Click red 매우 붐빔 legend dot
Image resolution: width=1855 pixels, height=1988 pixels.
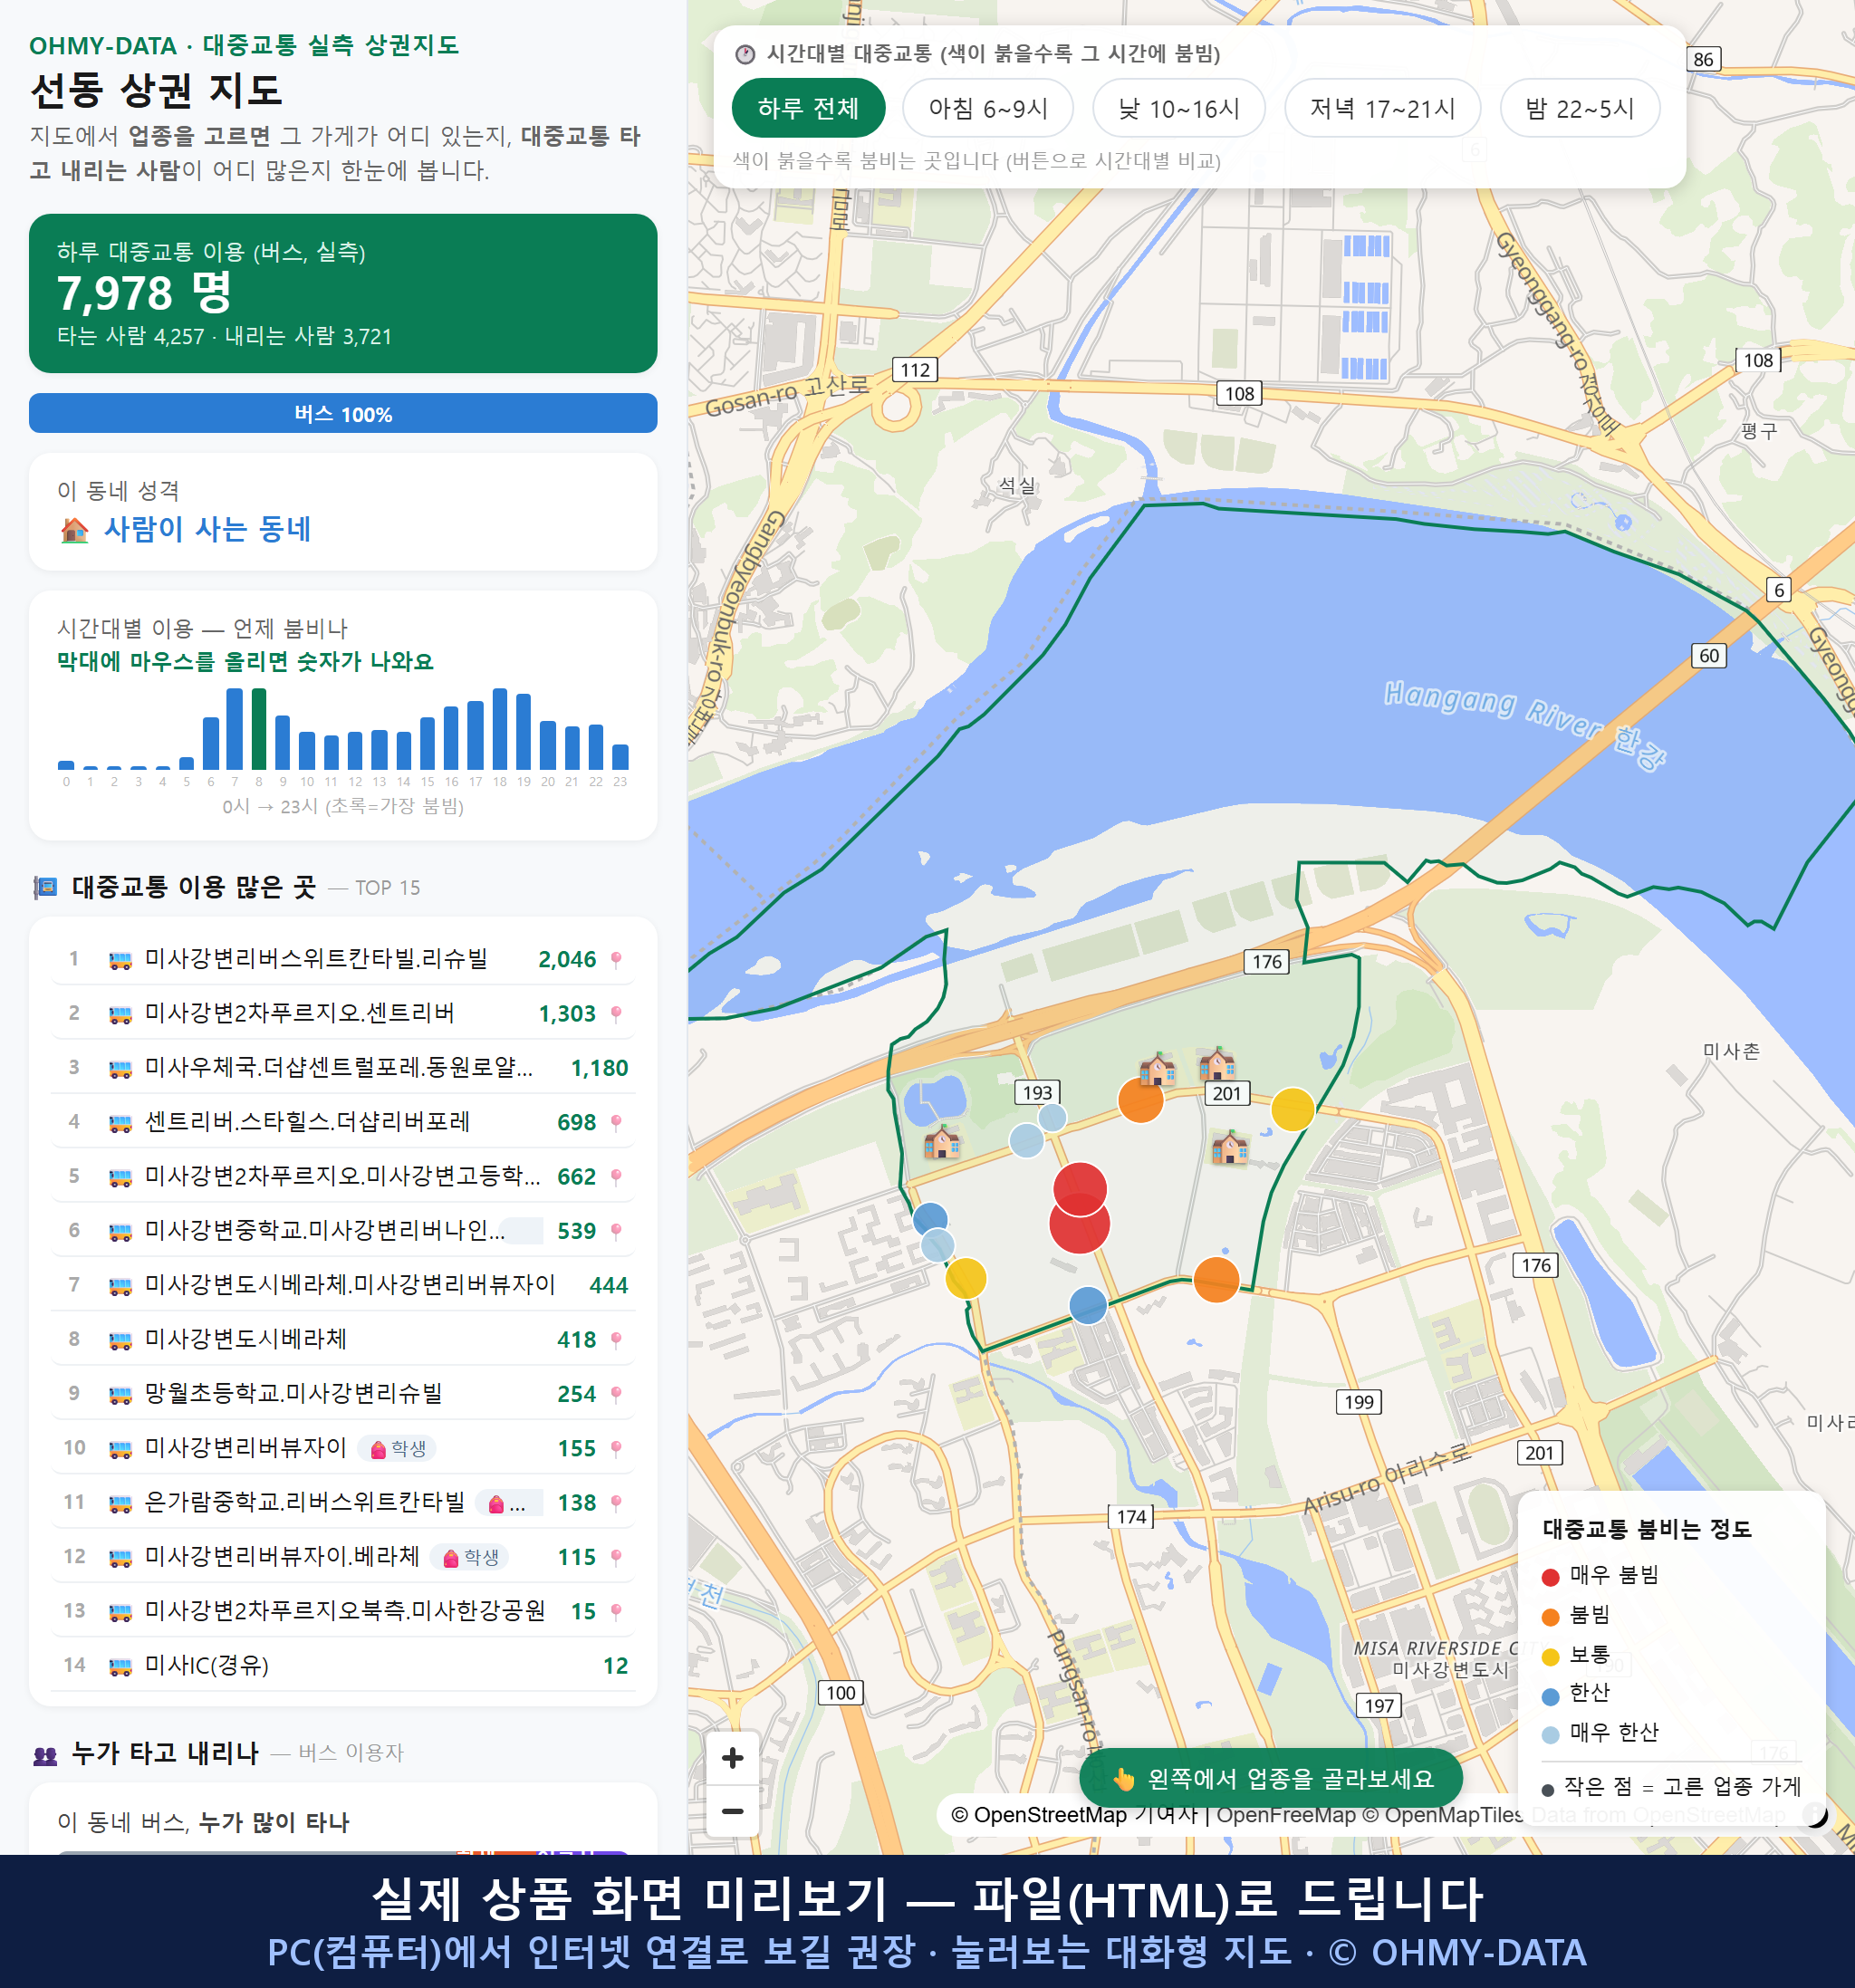(1550, 1577)
